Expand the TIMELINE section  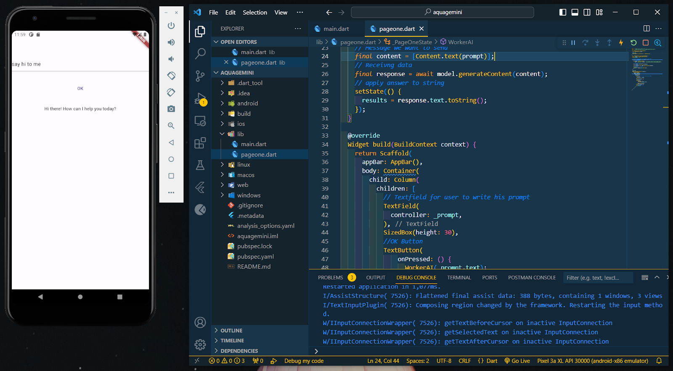260,341
